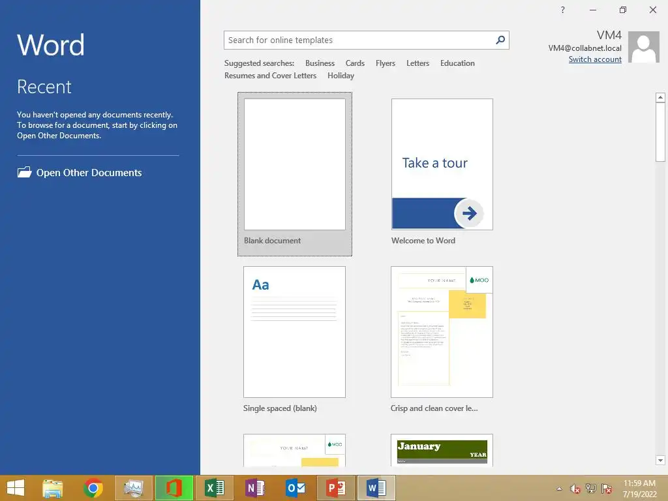Image resolution: width=668 pixels, height=501 pixels.
Task: Click the Blank document caption
Action: coord(272,240)
